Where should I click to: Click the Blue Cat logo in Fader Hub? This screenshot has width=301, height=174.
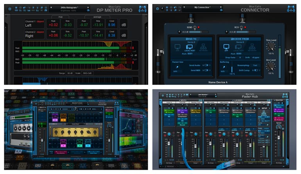click(285, 96)
